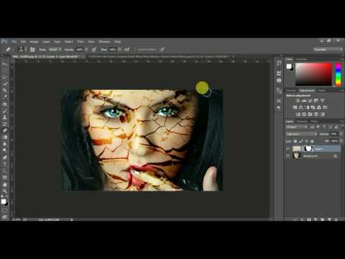Select the Crop tool

[5, 90]
